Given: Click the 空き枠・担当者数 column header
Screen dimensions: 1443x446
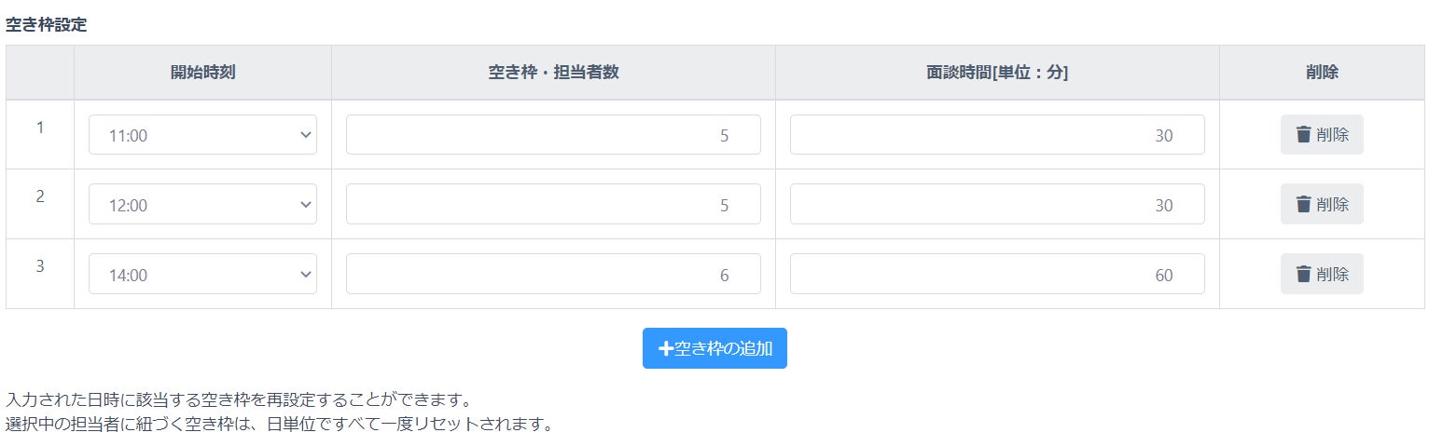Looking at the screenshot, I should pos(553,73).
